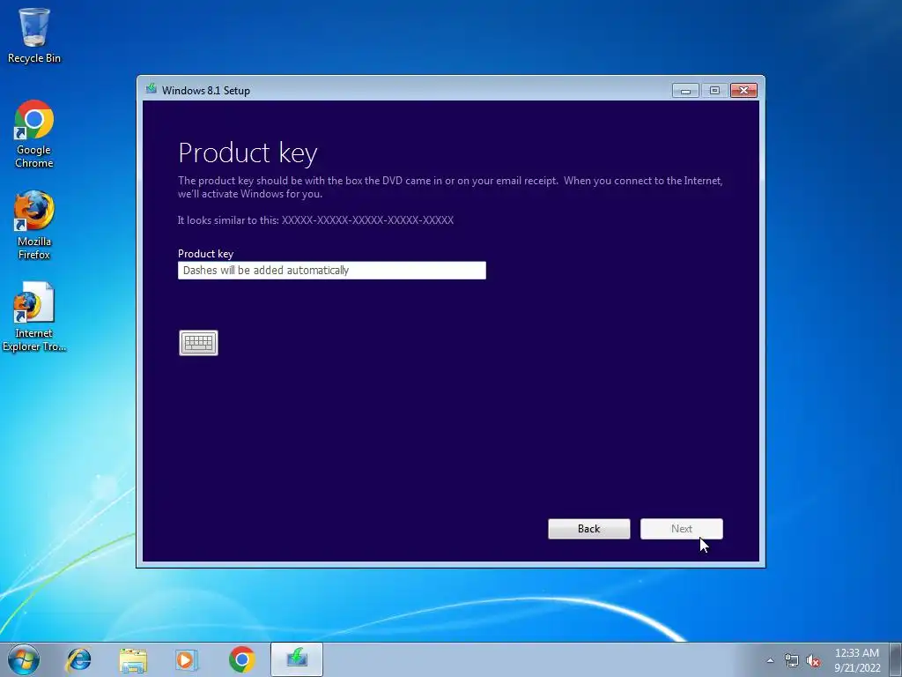Select the Internet Explorer Tro... desktop file
The height and width of the screenshot is (677, 902).
pyautogui.click(x=34, y=316)
